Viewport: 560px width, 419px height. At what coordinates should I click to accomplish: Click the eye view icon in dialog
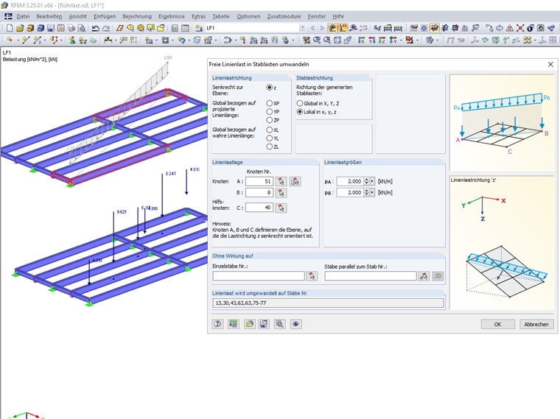295,324
